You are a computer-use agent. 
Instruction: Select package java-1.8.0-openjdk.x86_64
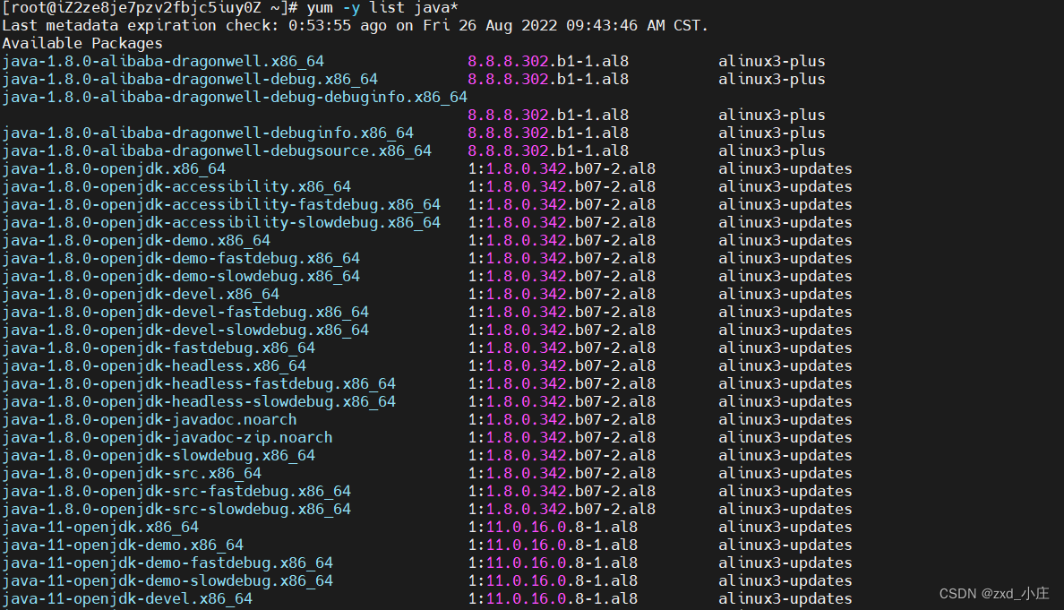(x=114, y=169)
